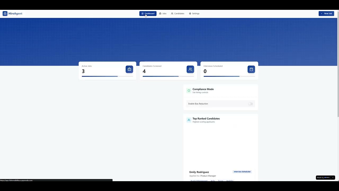Click the Active Jobs progress bar

click(x=107, y=76)
